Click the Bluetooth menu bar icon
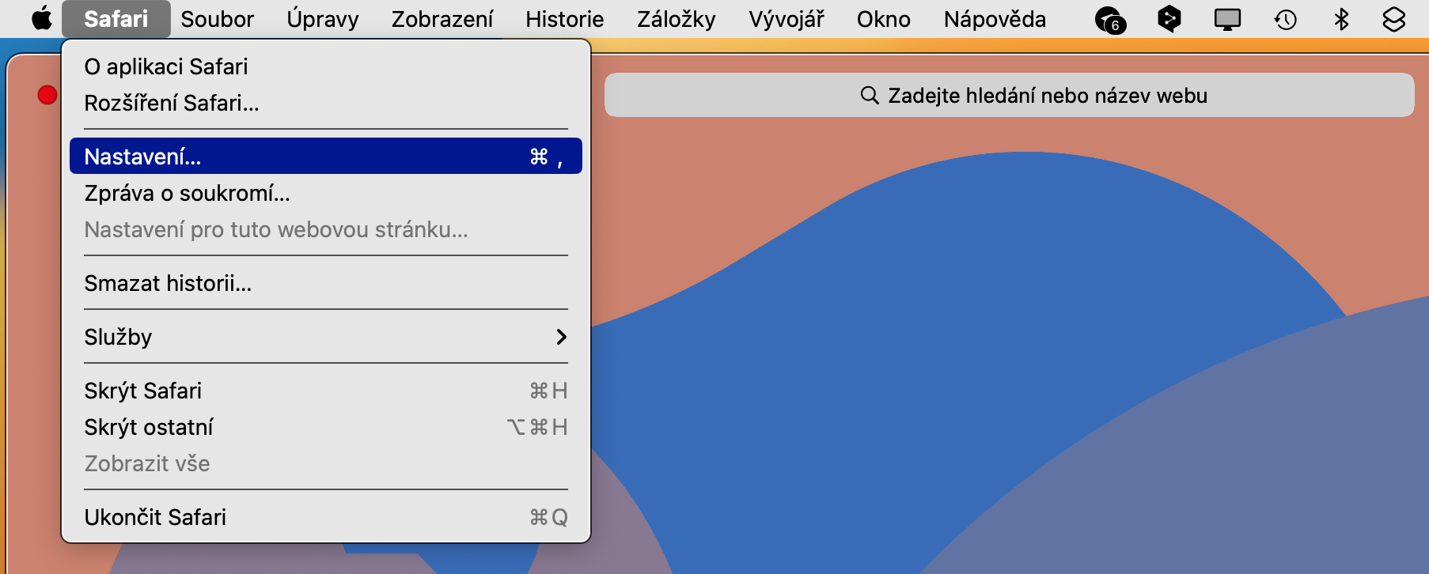Screen dimensions: 1429x574 1341,19
